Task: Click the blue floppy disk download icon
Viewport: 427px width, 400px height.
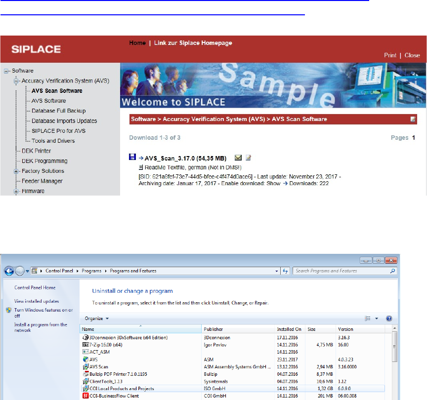Action: click(132, 157)
